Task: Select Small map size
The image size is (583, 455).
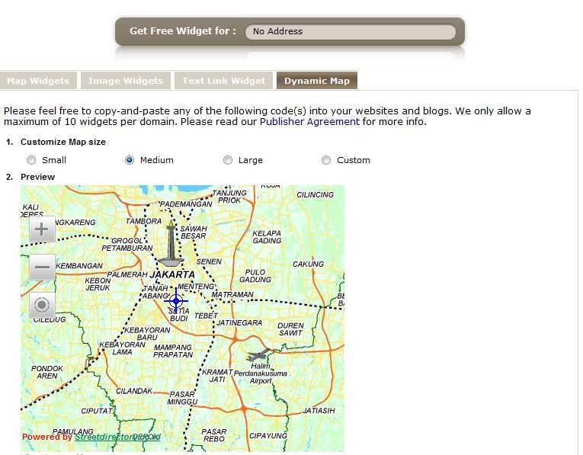Action: click(31, 160)
